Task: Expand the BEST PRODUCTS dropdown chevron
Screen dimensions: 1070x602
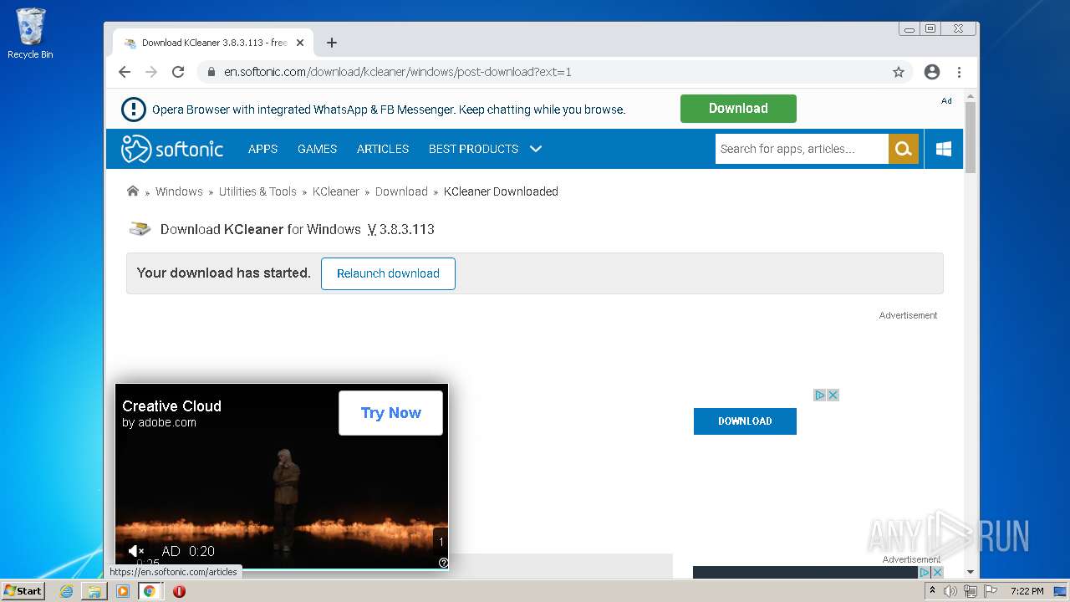Action: tap(536, 149)
